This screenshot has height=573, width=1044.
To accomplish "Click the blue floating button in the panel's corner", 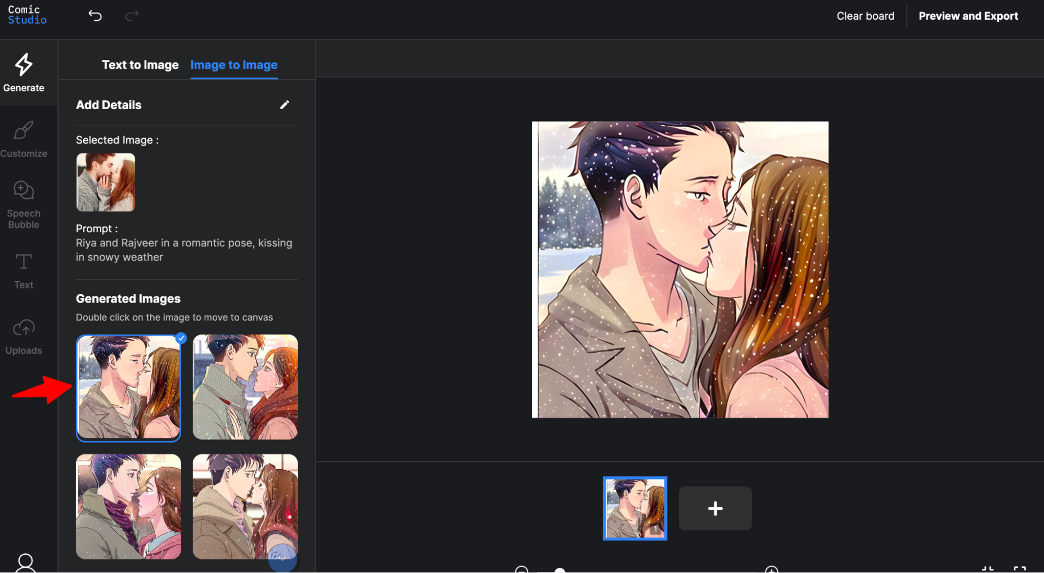I will [283, 559].
